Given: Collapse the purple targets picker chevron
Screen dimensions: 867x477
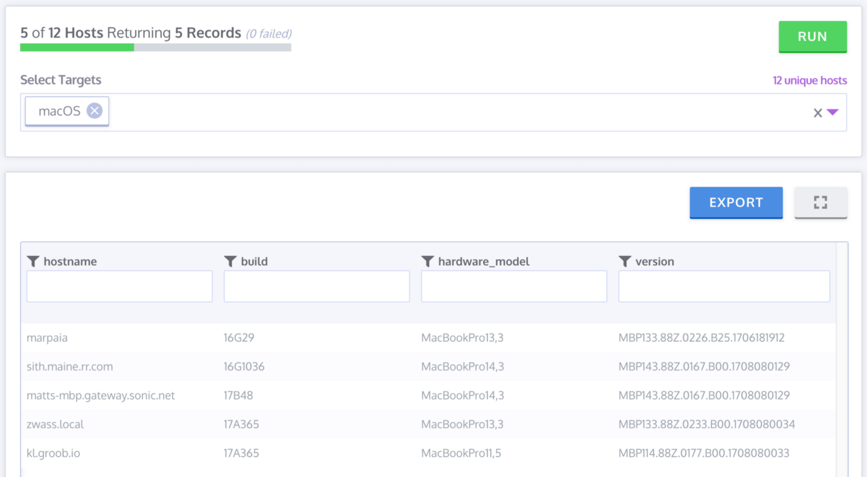Looking at the screenshot, I should [832, 112].
